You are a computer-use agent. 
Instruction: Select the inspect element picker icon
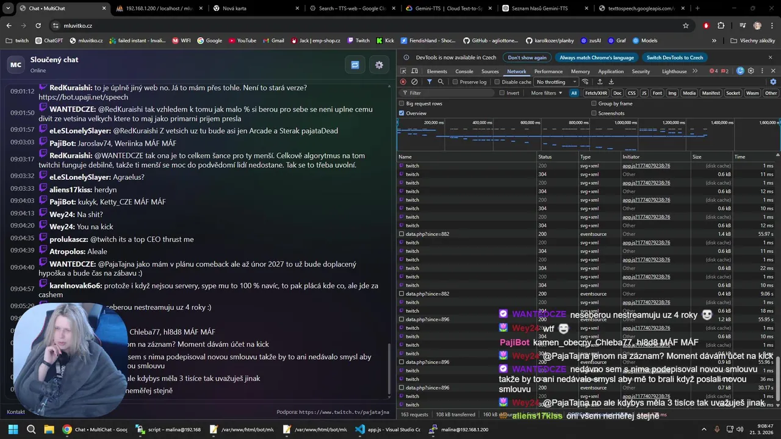coord(403,71)
